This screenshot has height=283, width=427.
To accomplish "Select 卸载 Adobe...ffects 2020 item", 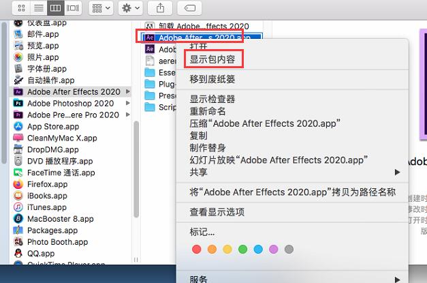I will 204,26.
